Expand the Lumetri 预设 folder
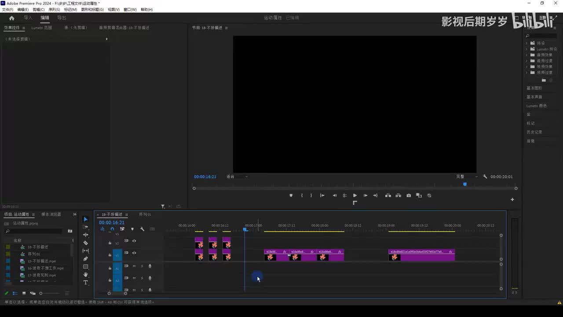The height and width of the screenshot is (317, 563). pyautogui.click(x=527, y=49)
